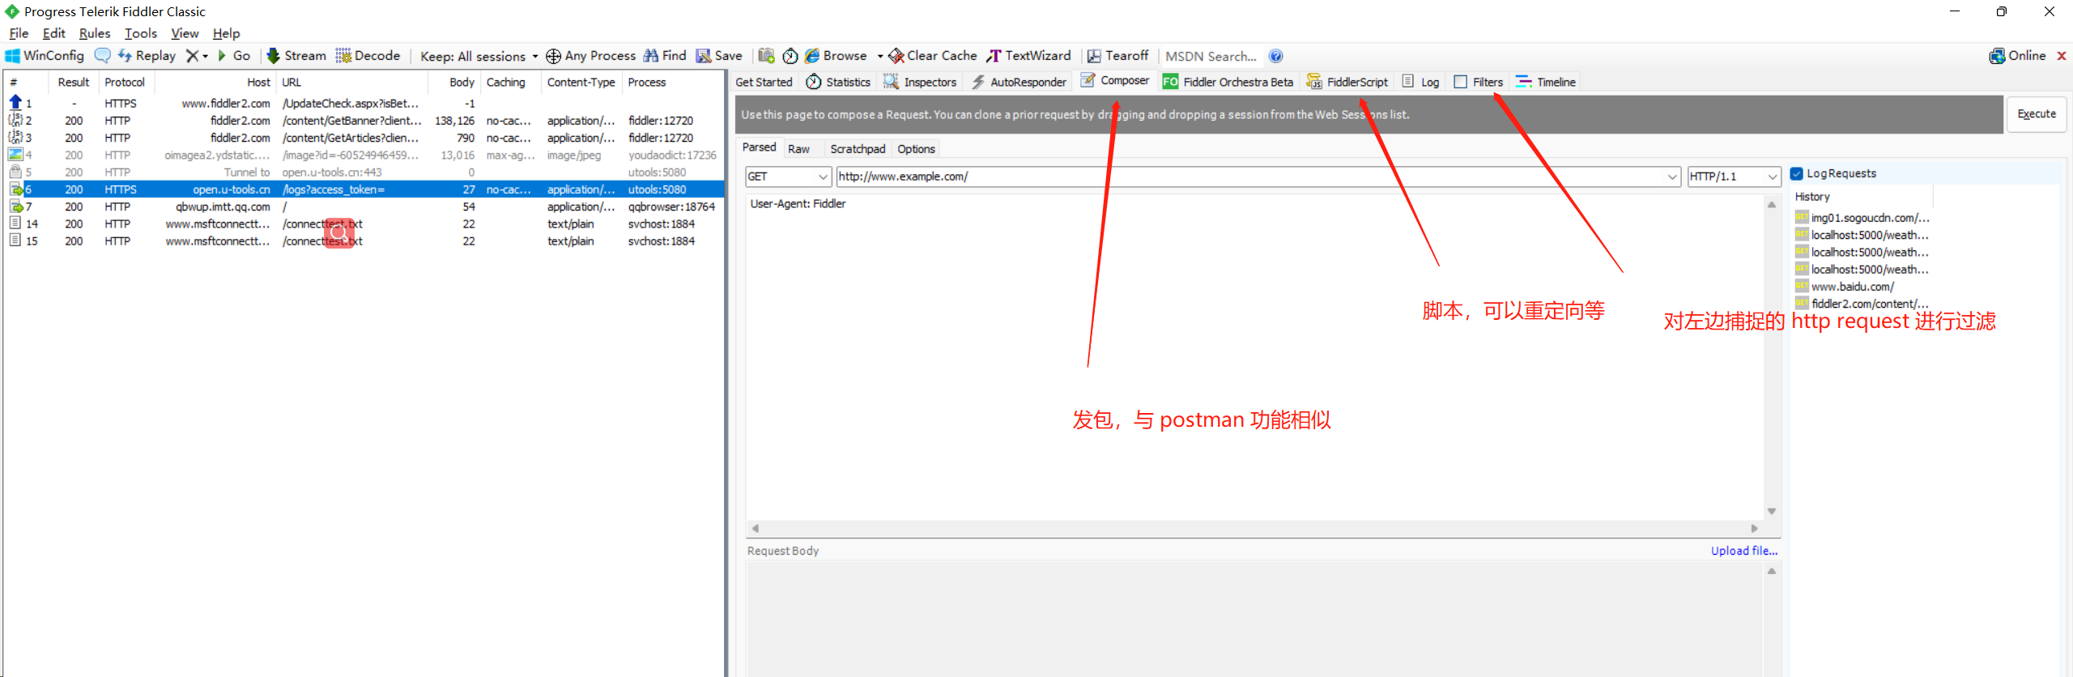Click headers box scroll-down arrow
The height and width of the screenshot is (677, 2073).
point(1772,511)
